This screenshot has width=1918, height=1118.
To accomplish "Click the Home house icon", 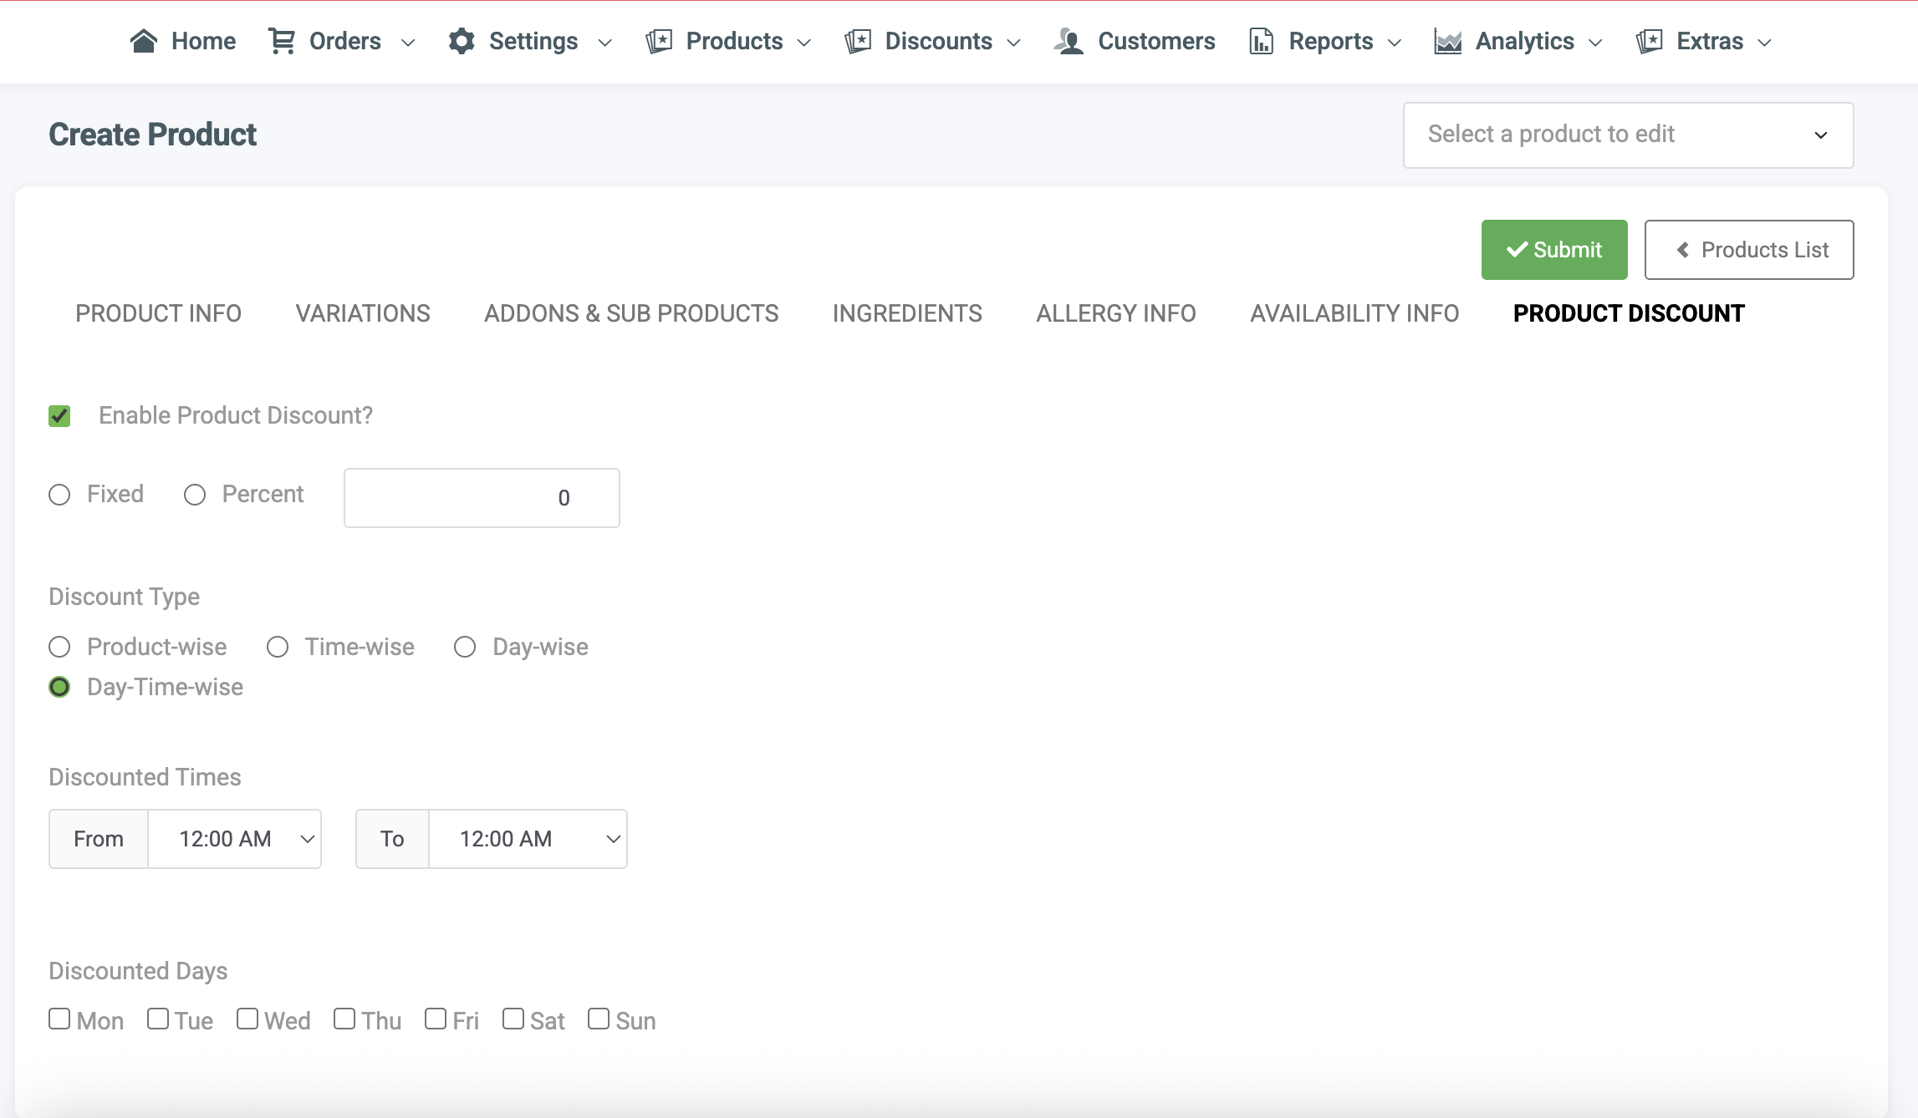I will click(x=144, y=41).
